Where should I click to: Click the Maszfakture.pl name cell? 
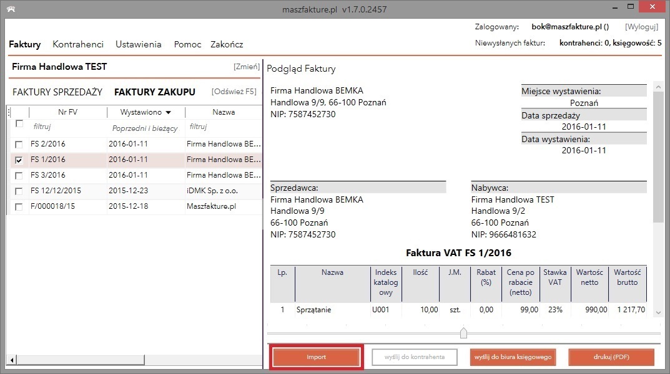[211, 206]
